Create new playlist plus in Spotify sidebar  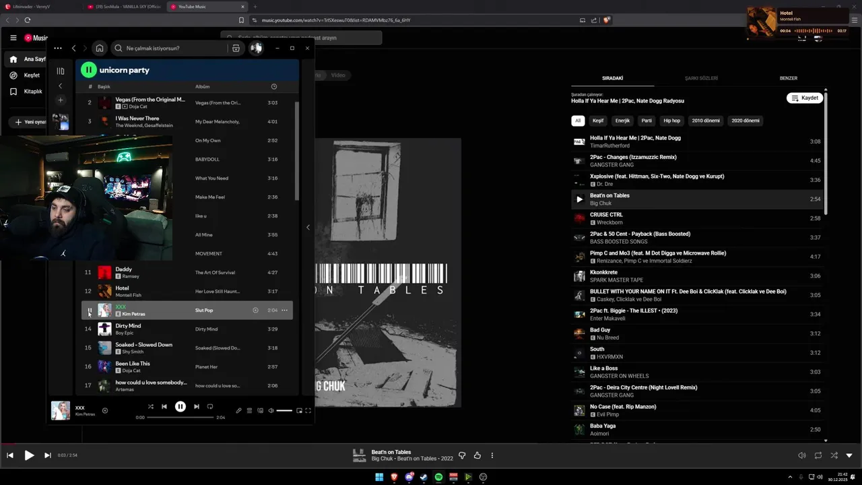[x=61, y=100]
